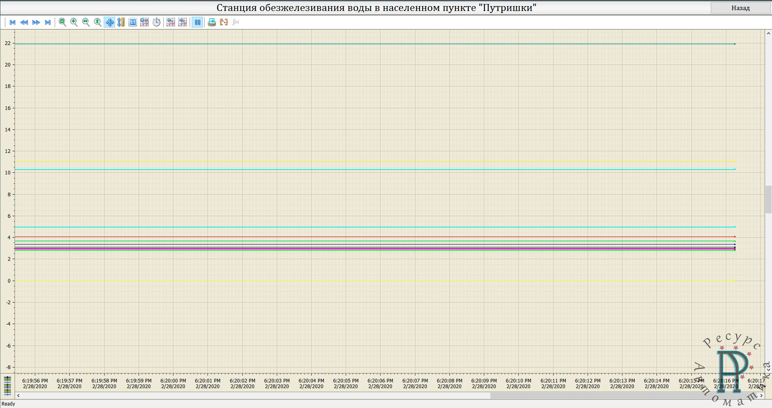Jump to the last trend record

tap(48, 22)
